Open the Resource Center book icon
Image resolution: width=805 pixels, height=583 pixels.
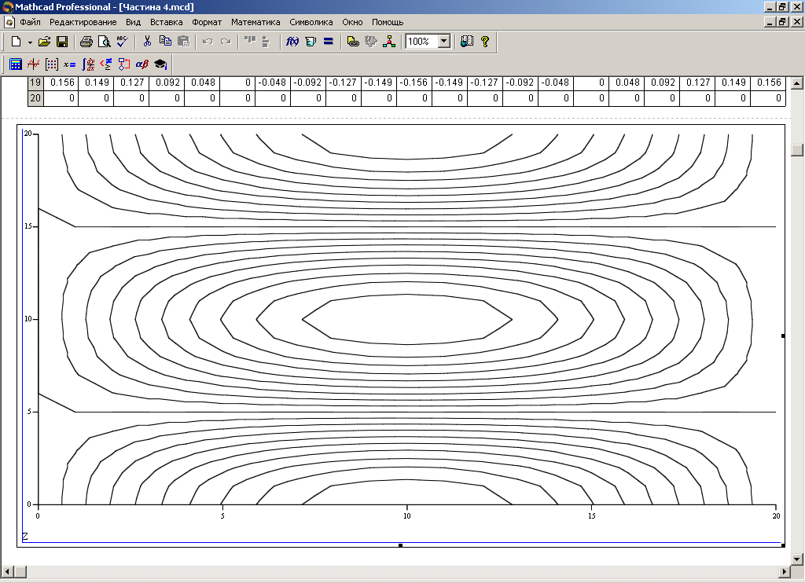467,42
